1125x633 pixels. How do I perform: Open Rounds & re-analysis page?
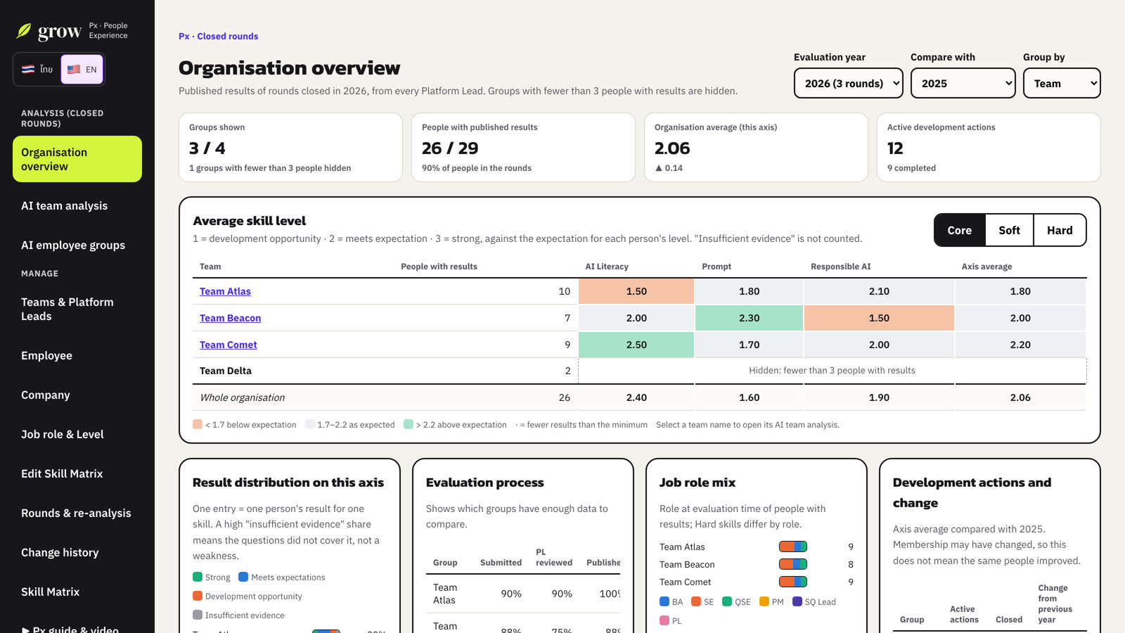[77, 513]
